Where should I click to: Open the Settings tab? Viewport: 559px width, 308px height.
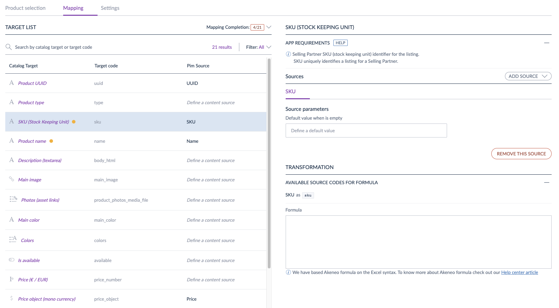click(110, 8)
